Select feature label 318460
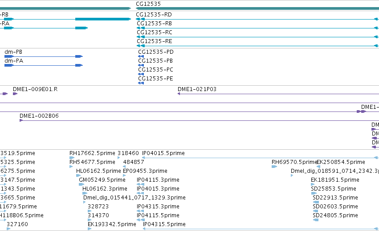The height and width of the screenshot is (231, 379). point(128,153)
